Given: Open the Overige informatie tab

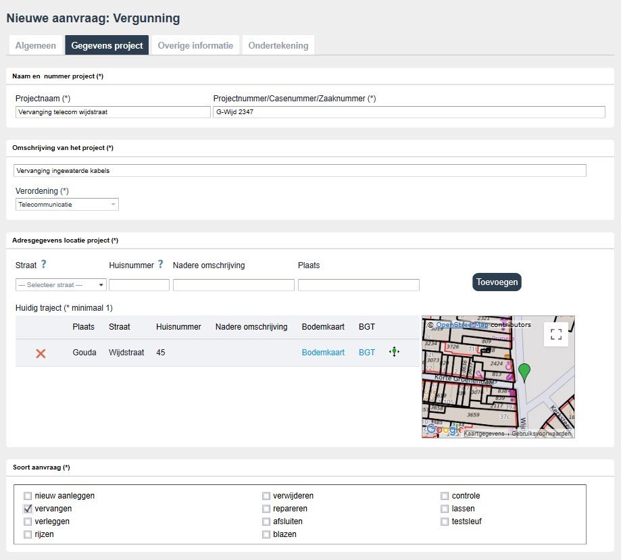Looking at the screenshot, I should (195, 46).
